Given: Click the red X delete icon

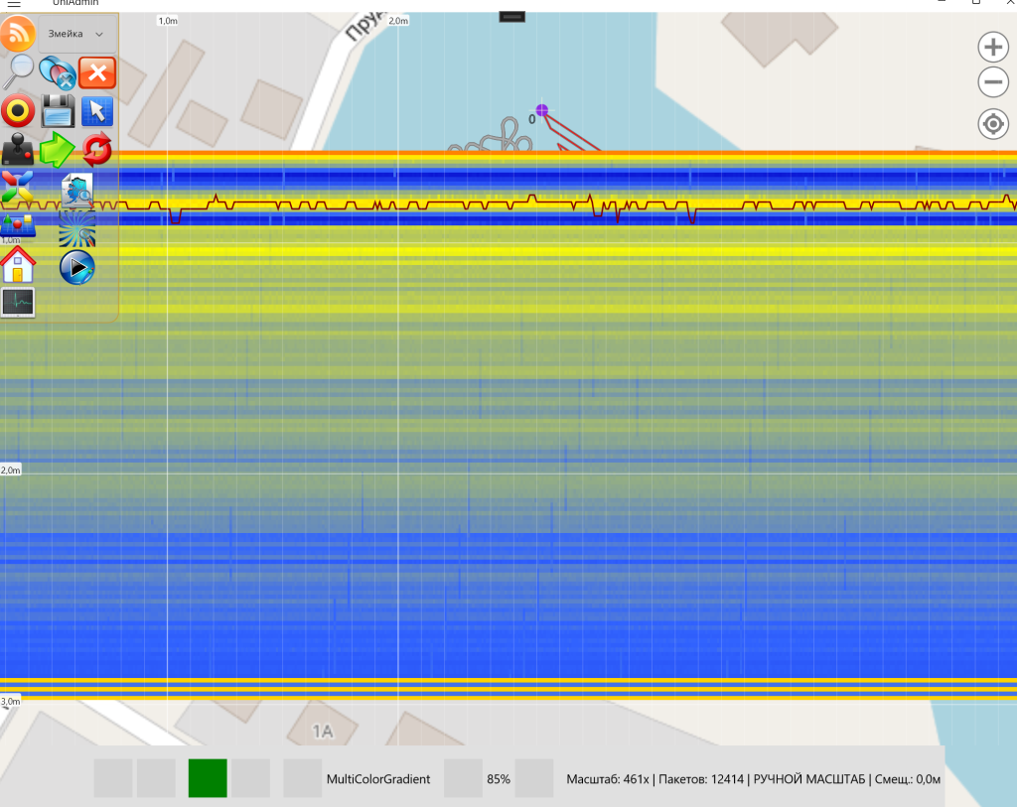Looking at the screenshot, I should [97, 72].
